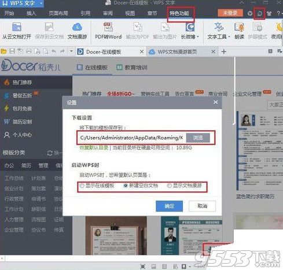Select the 特色功能 ribbon tab

click(179, 13)
